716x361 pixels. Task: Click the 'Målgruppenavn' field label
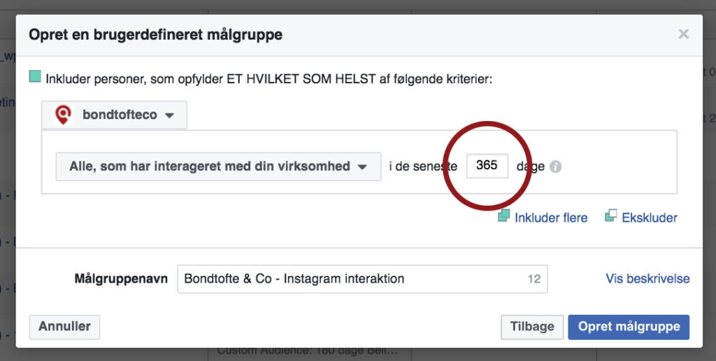(x=121, y=278)
